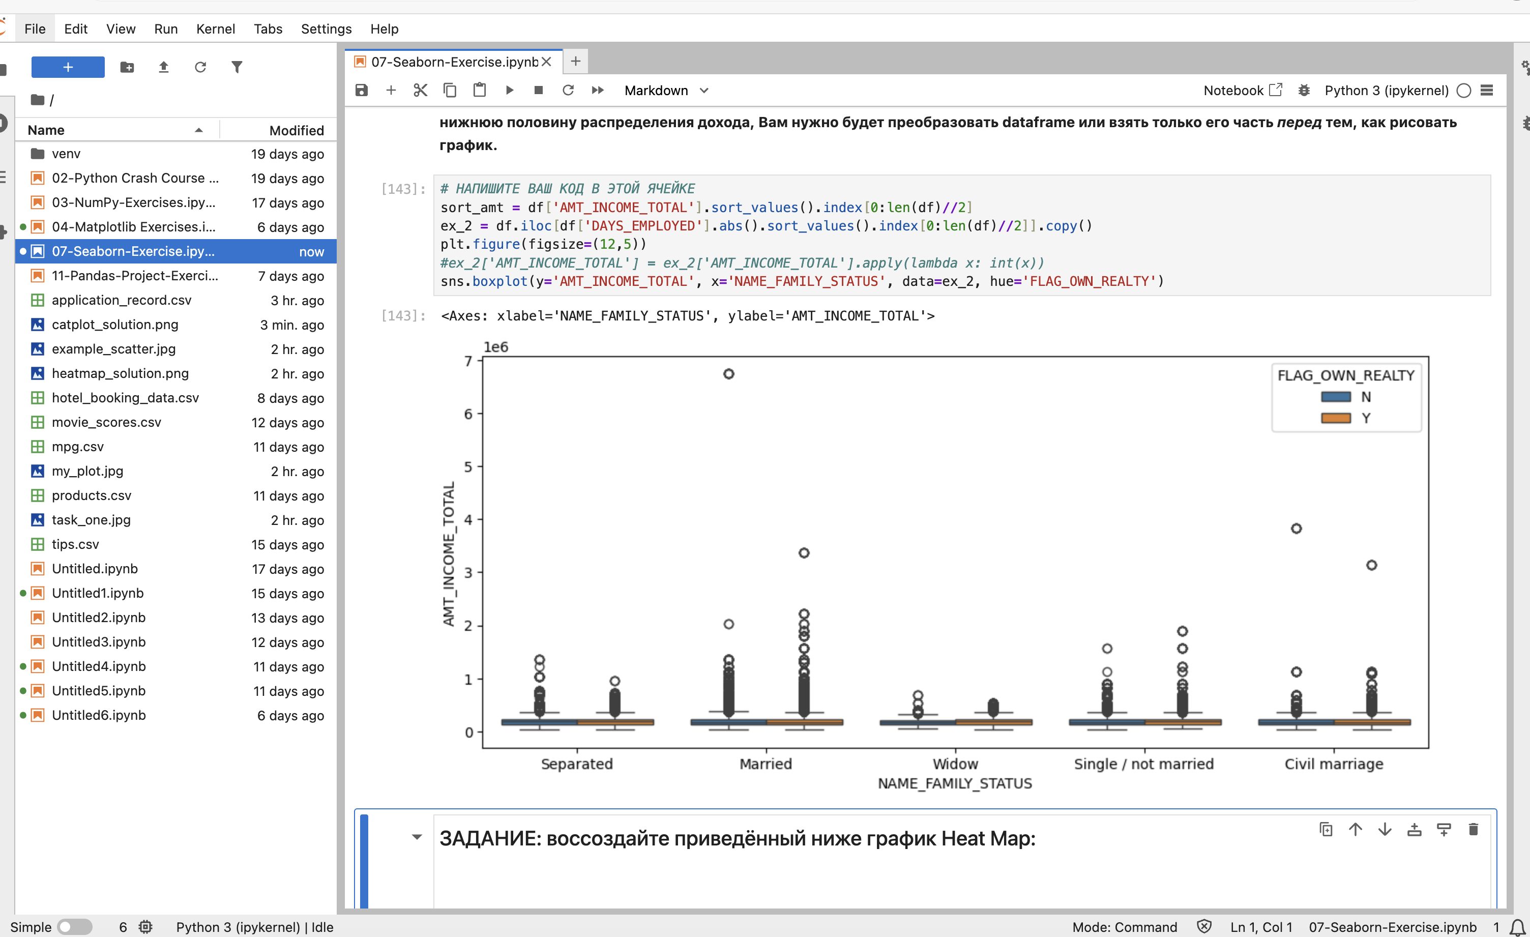Paste cell from clipboard
1530x937 pixels.
(x=479, y=91)
